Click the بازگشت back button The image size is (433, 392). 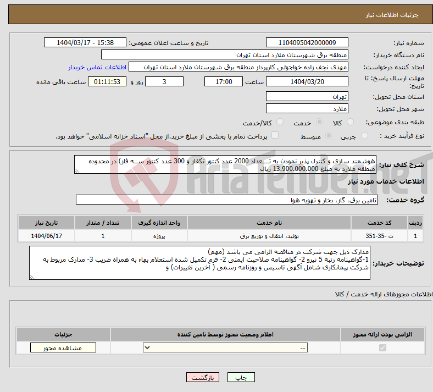(203, 377)
